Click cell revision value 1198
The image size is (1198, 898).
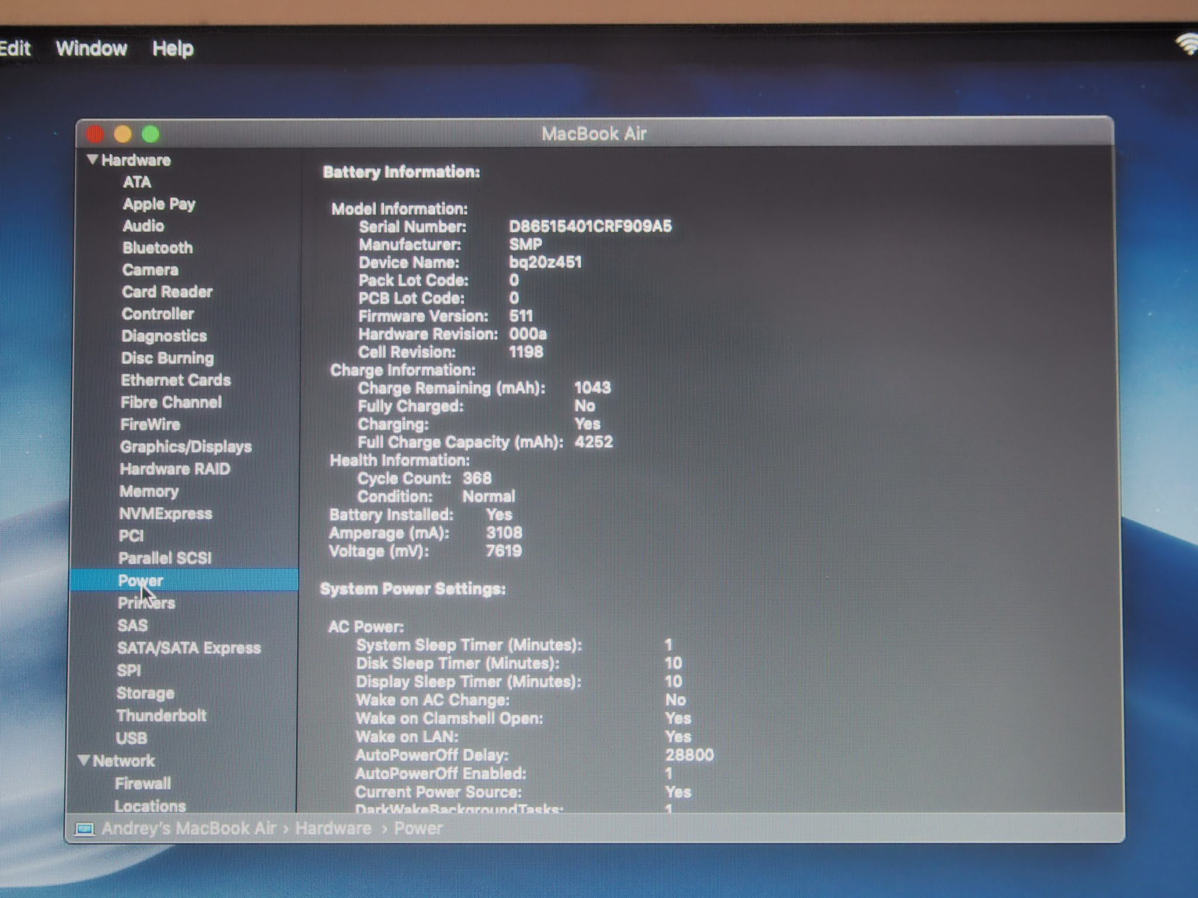(526, 352)
